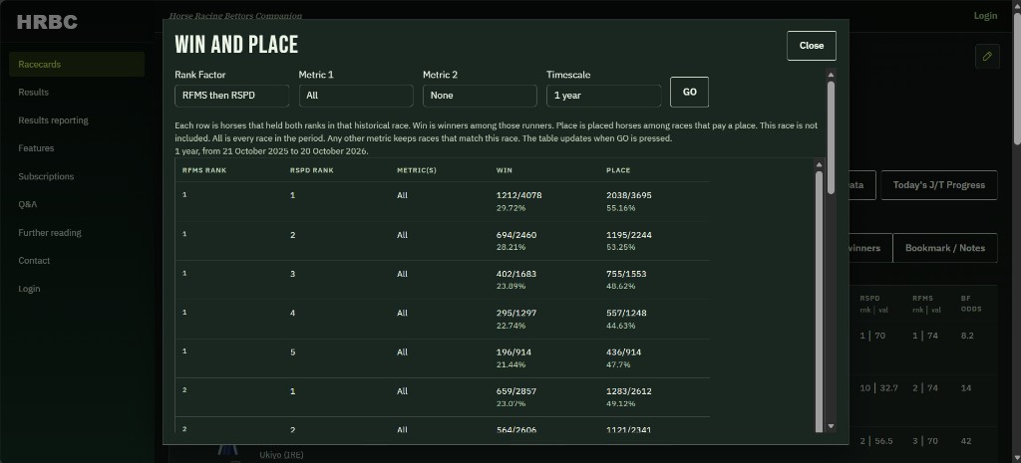Click the pencil edit icon
Screen dimensions: 1021x463
pyautogui.click(x=987, y=57)
